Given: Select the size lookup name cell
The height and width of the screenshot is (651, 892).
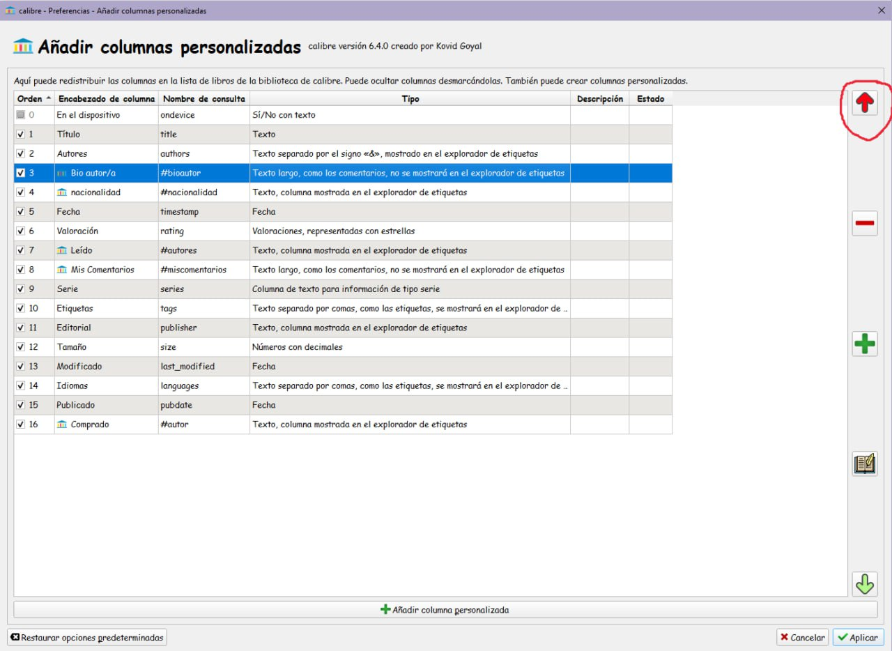Looking at the screenshot, I should tap(204, 347).
